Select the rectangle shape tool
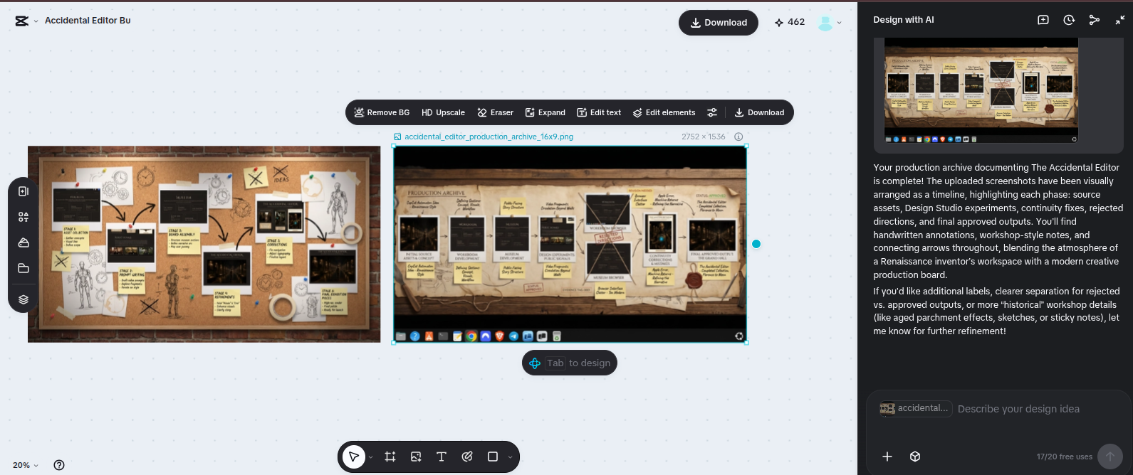The height and width of the screenshot is (475, 1133). 493,457
